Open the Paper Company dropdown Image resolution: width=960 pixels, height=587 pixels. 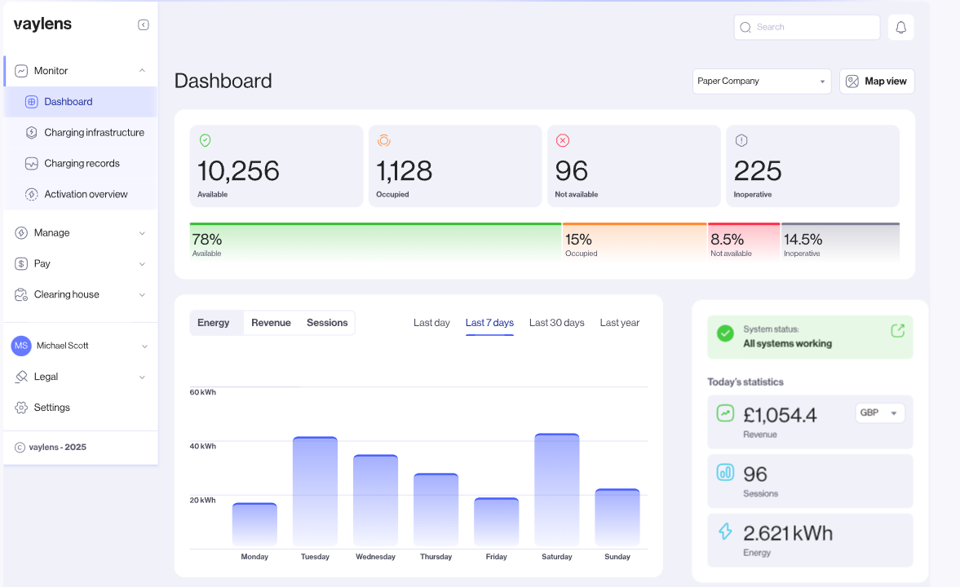762,82
